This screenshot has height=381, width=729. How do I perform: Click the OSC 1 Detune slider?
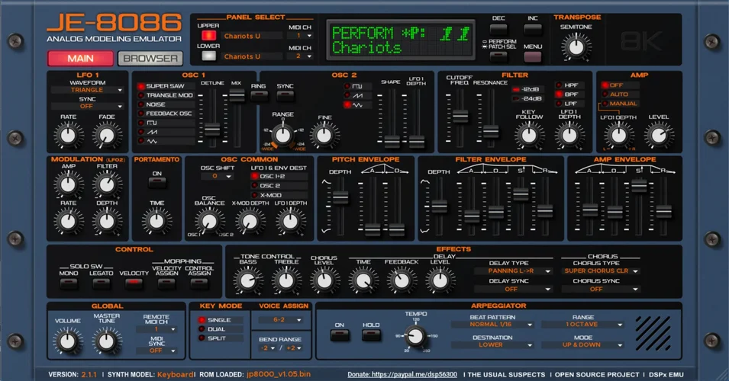click(212, 130)
